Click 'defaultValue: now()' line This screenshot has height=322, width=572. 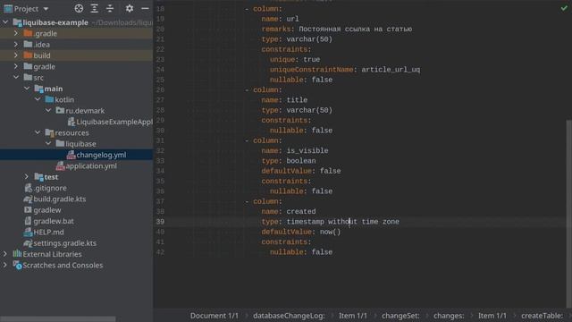pyautogui.click(x=301, y=232)
